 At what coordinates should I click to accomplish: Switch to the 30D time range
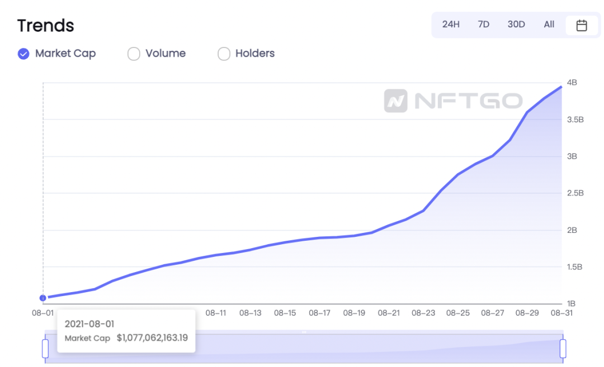click(x=516, y=25)
